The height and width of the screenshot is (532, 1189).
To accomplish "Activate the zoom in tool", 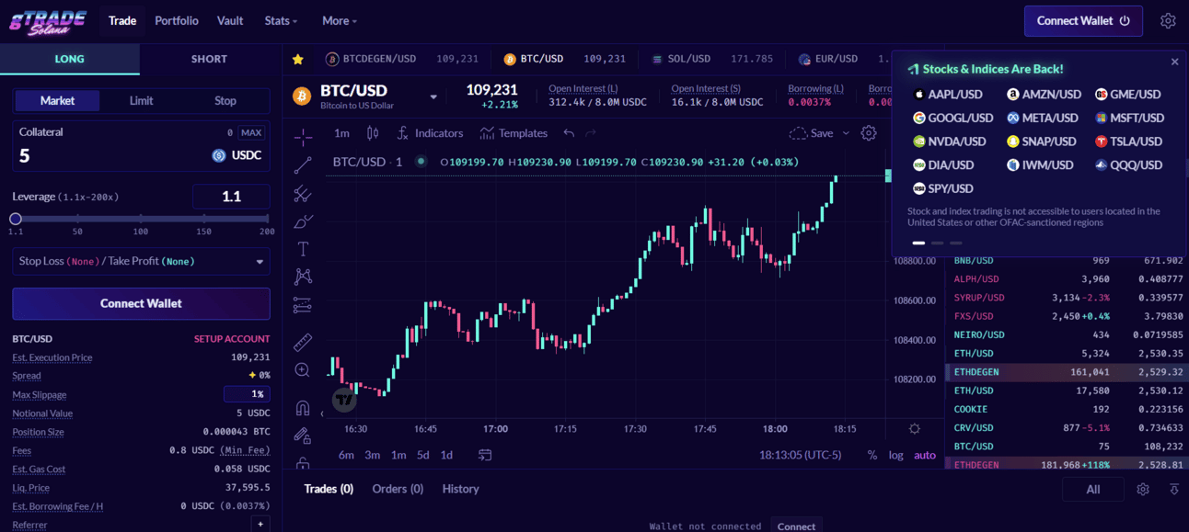I will pyautogui.click(x=303, y=369).
